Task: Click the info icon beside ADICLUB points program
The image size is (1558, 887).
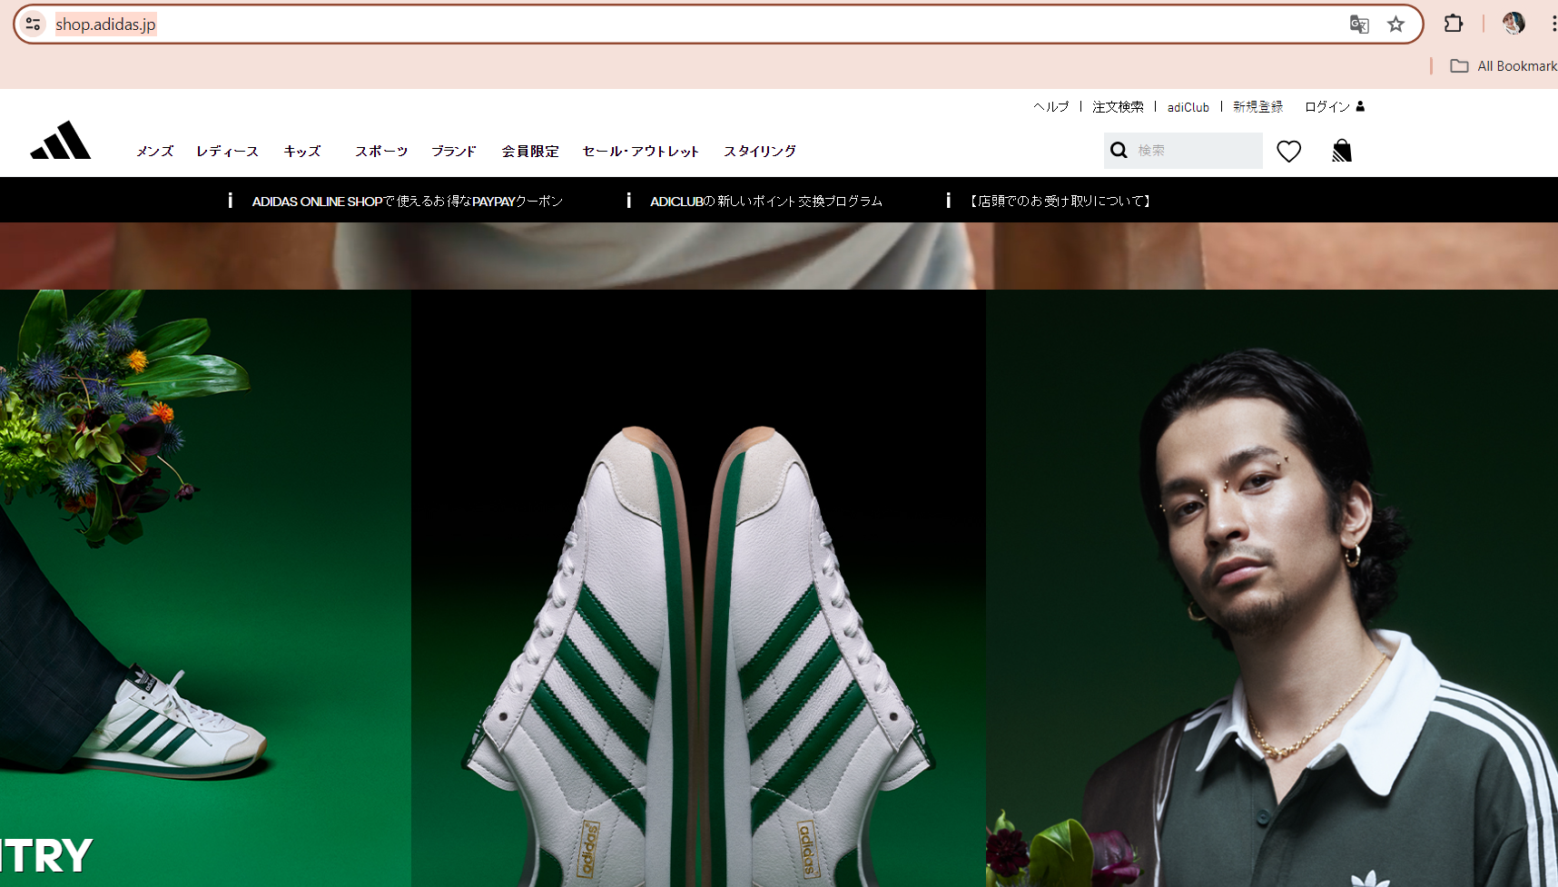Action: [x=628, y=201]
